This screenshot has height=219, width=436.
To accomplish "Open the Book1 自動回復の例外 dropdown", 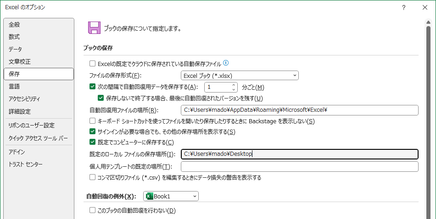I will [x=171, y=196].
